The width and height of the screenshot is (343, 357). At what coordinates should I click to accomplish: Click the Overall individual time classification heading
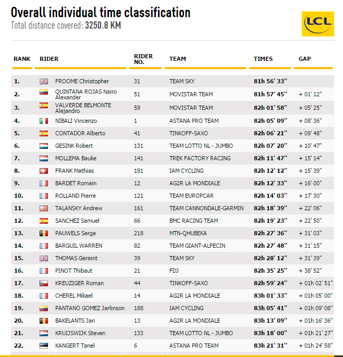(101, 12)
